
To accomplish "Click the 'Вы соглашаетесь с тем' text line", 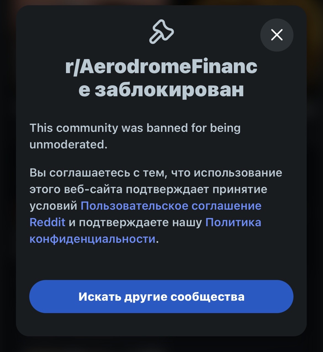I will pos(98,173).
